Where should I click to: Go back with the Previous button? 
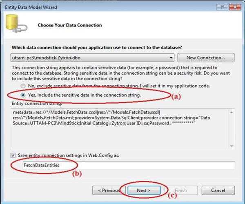click(108, 190)
